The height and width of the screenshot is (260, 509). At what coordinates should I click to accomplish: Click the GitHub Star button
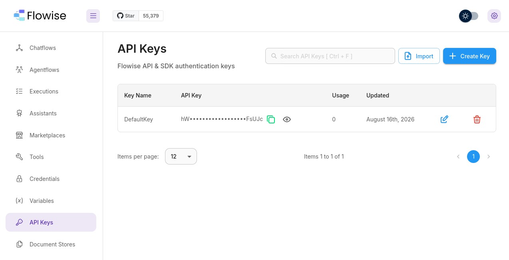coord(126,16)
